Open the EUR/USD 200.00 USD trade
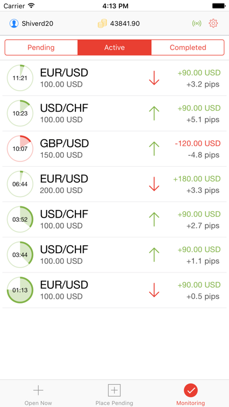The height and width of the screenshot is (407, 229). point(114,184)
